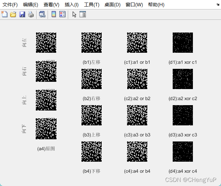Select the image above (b4)下移

(x=92, y=152)
